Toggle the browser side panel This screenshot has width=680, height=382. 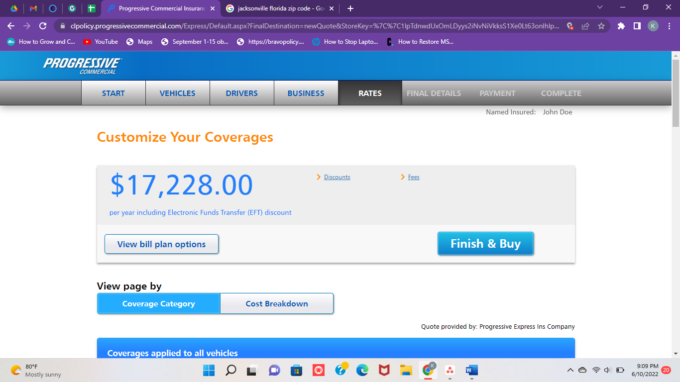637,26
